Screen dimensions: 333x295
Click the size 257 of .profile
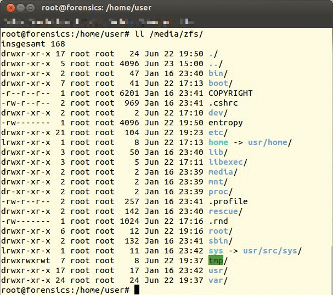coord(132,201)
